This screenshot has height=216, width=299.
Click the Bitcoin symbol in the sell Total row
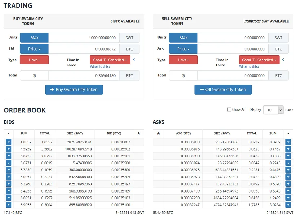click(x=183, y=75)
